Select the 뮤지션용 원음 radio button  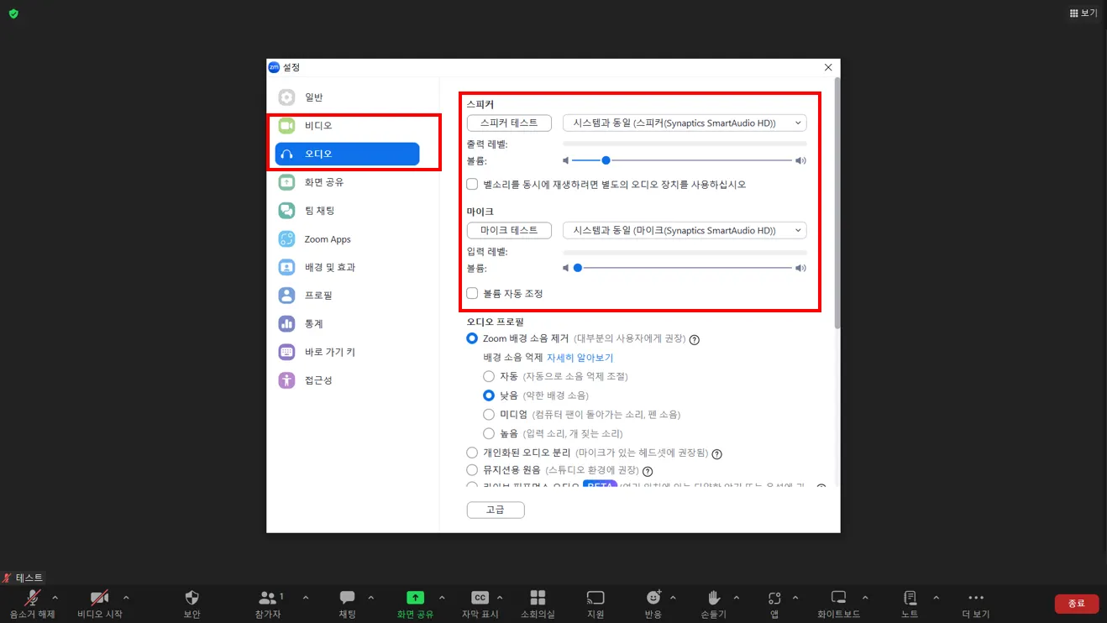pos(472,470)
